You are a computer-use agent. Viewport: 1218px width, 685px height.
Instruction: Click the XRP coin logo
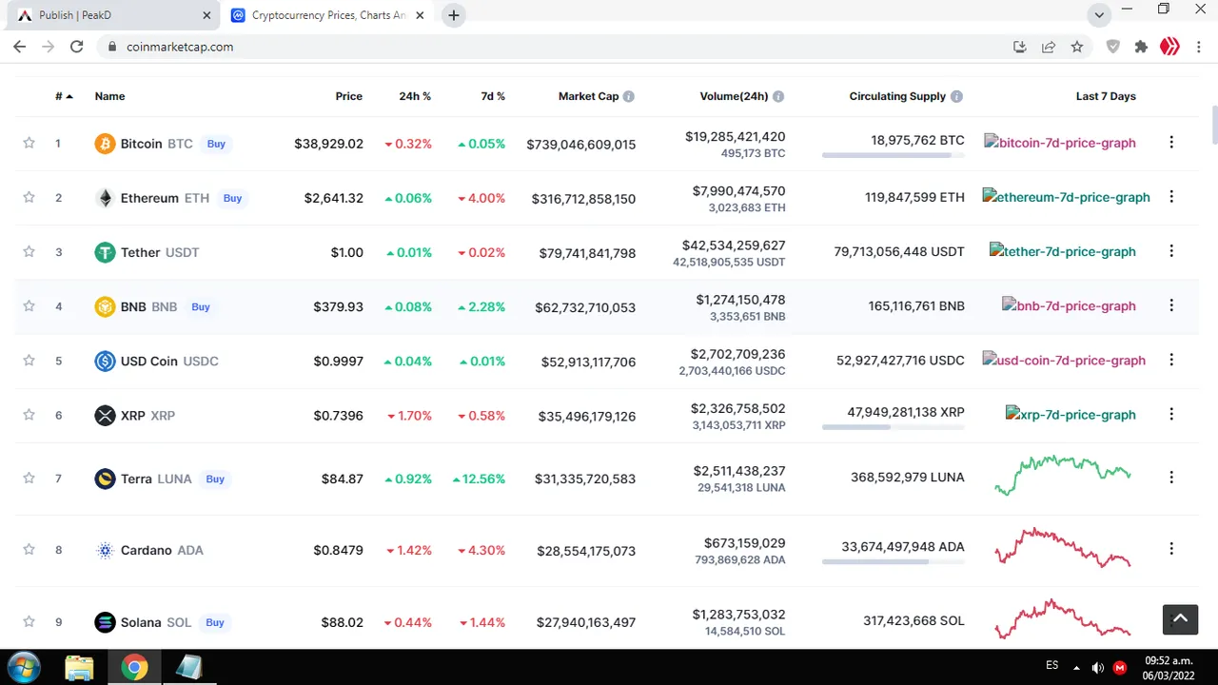(x=105, y=415)
